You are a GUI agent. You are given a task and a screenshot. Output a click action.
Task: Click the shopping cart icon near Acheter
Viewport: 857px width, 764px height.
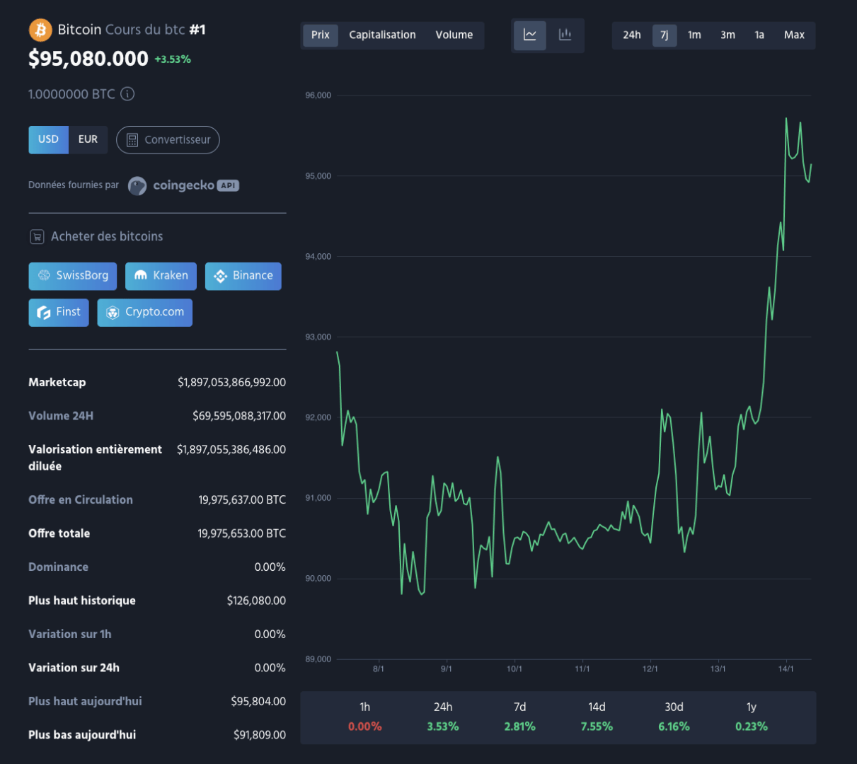[37, 237]
